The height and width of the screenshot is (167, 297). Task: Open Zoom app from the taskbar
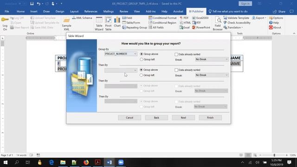point(121,162)
